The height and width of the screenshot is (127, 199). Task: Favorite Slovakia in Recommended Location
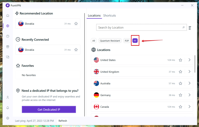point(76,24)
